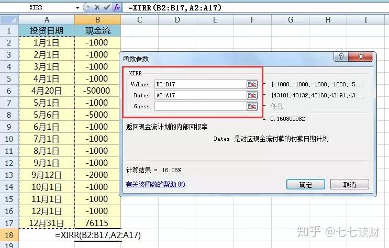
Task: Click the Values input field
Action: 200,84
